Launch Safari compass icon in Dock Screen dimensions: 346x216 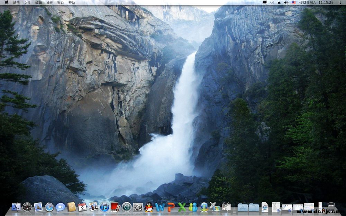49,207
